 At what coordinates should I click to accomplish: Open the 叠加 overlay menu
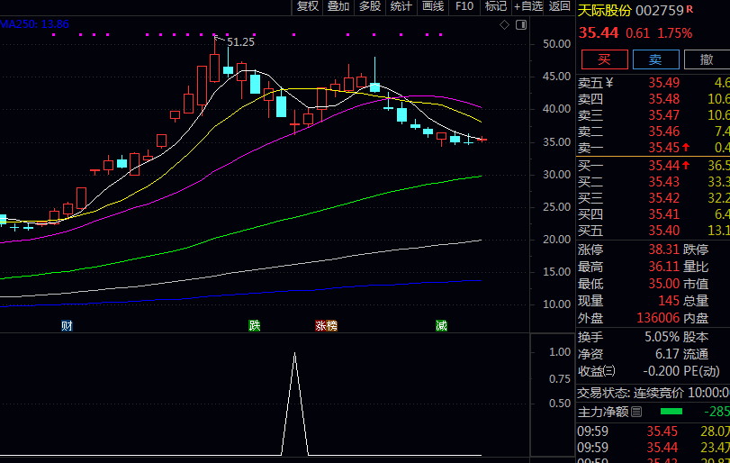338,6
